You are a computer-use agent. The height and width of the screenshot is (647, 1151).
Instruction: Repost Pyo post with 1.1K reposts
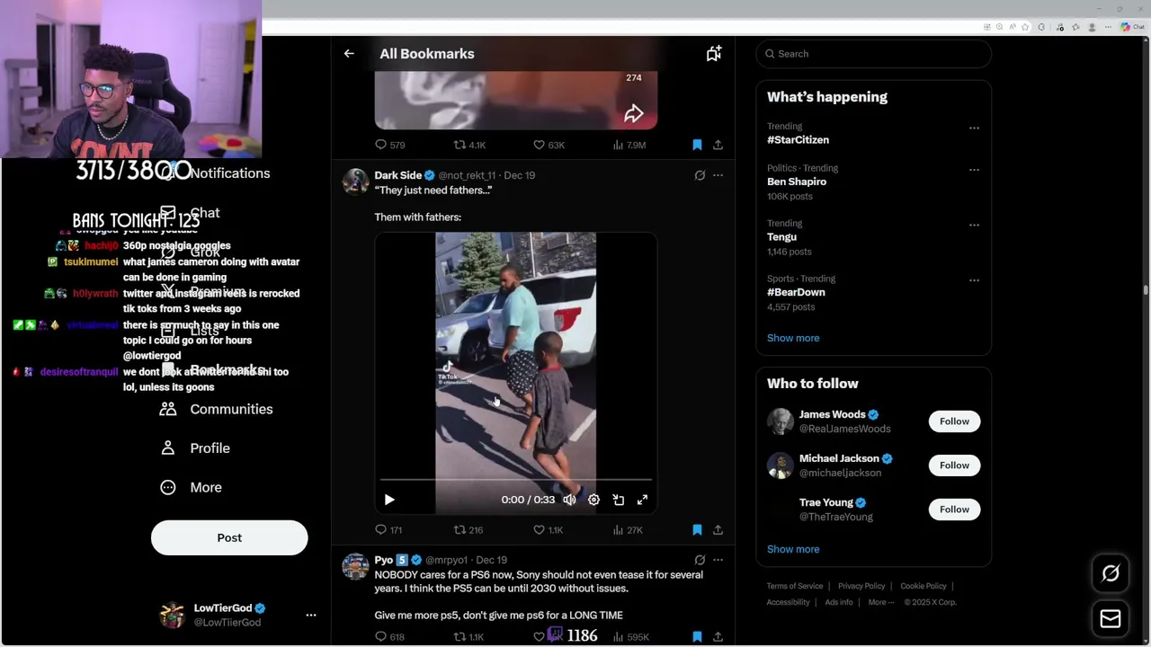pyautogui.click(x=469, y=637)
